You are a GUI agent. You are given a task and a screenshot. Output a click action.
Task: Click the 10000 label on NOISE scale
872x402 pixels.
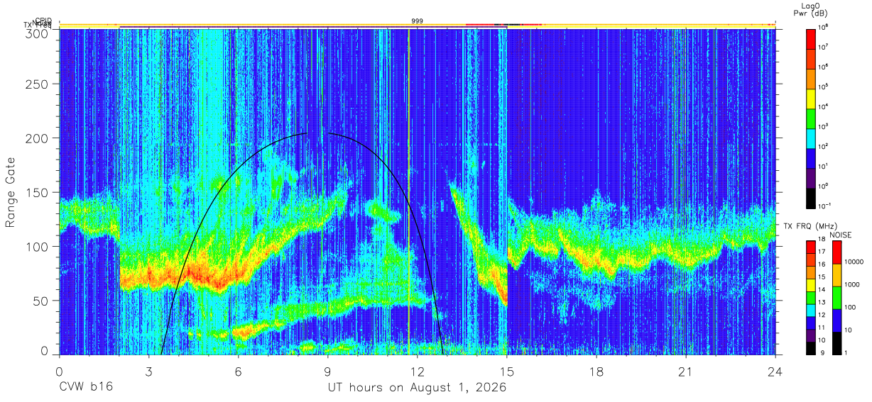click(x=854, y=263)
